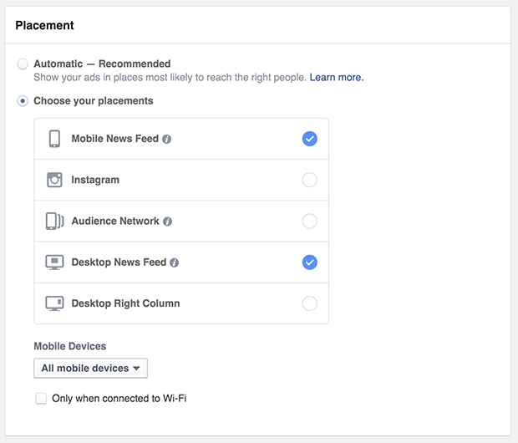Click the info icon beside Desktop News Feed
Image resolution: width=518 pixels, height=443 pixels.
pos(174,262)
